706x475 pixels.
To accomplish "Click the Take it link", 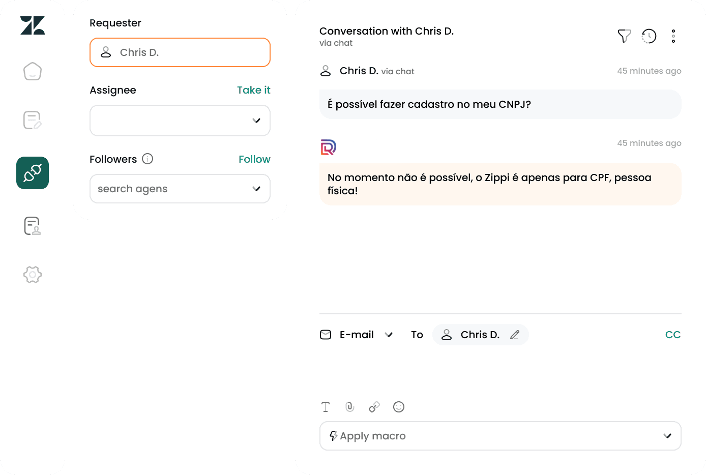I will tap(254, 90).
